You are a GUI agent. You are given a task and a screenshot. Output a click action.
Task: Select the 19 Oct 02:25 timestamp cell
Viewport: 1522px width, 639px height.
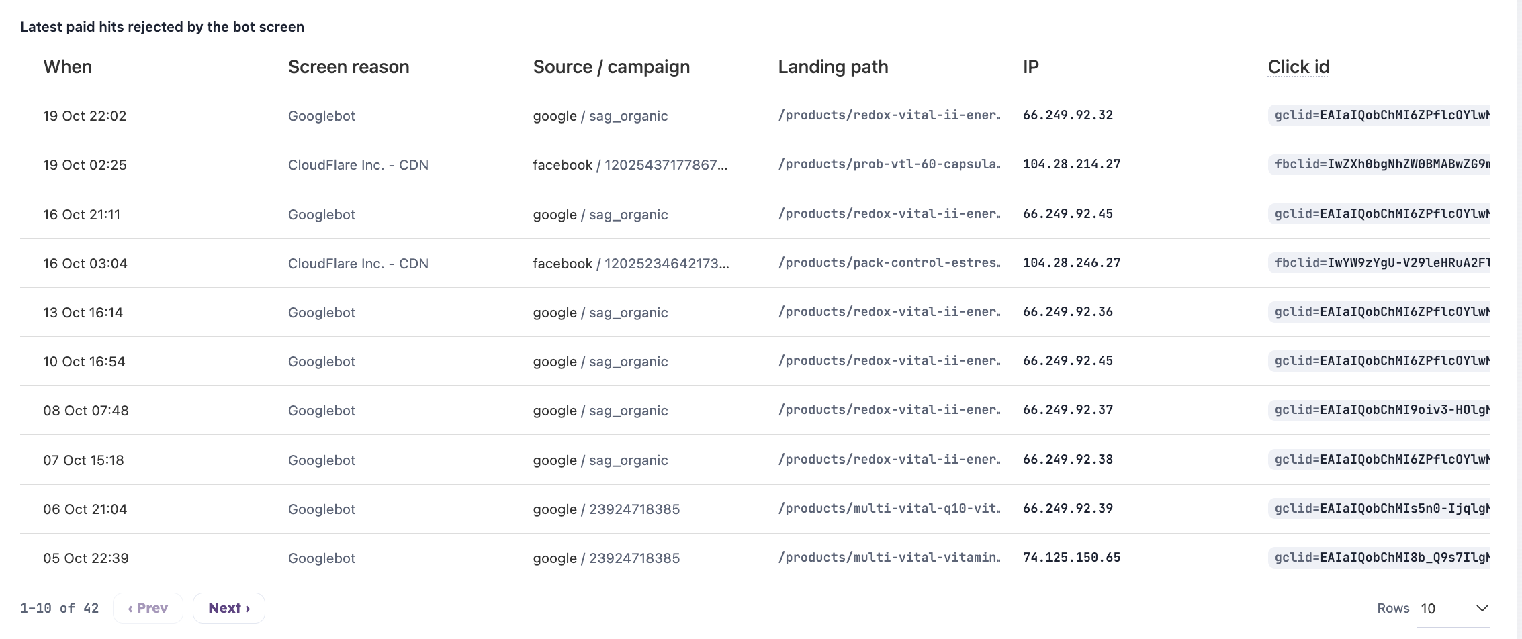click(x=85, y=165)
